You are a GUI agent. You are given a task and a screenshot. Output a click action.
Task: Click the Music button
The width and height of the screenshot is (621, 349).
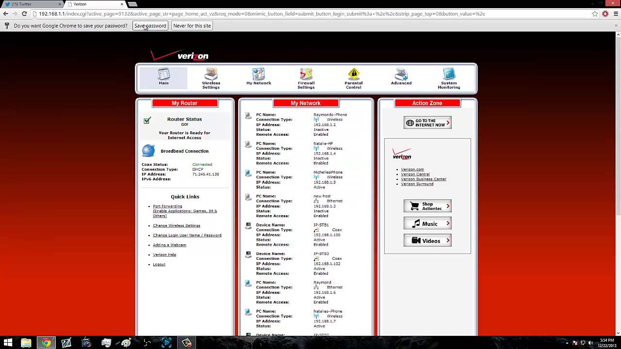(427, 223)
